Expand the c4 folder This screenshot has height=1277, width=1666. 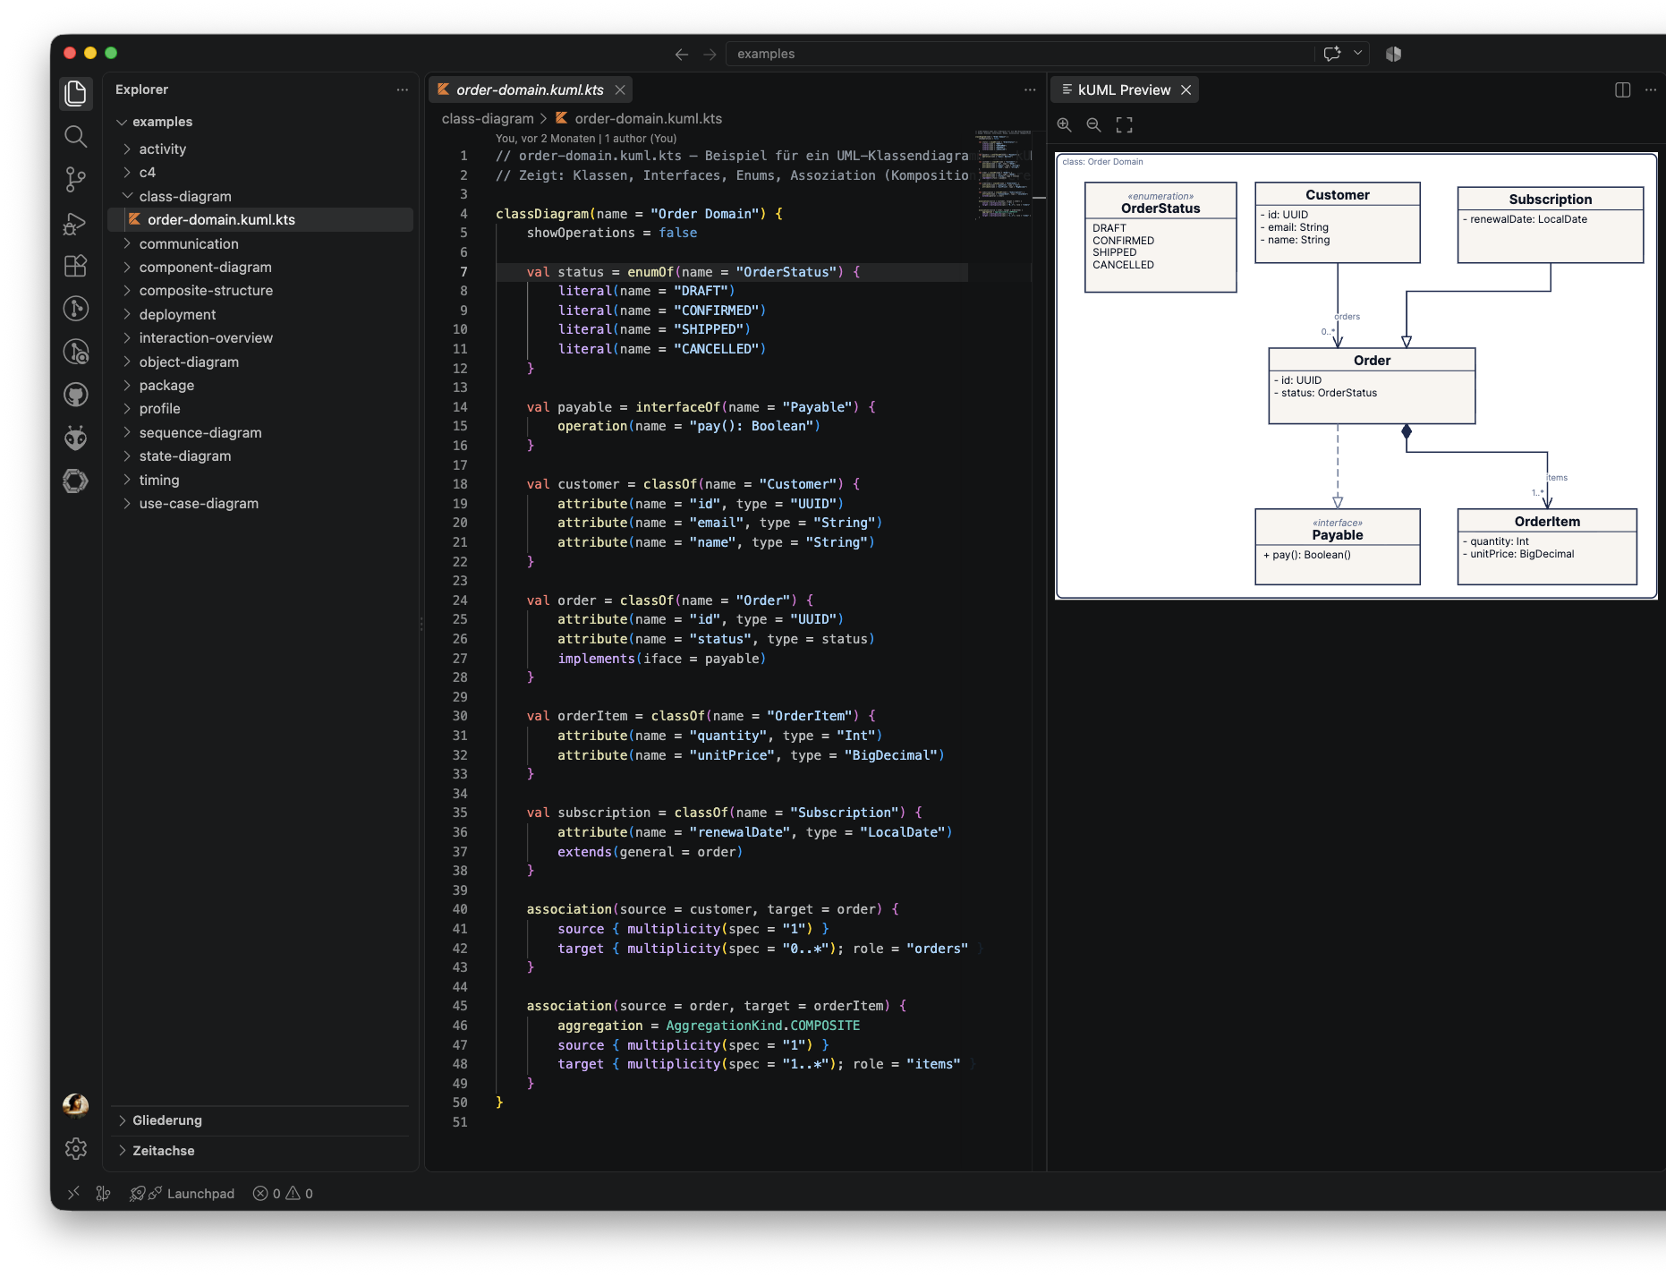(260, 172)
